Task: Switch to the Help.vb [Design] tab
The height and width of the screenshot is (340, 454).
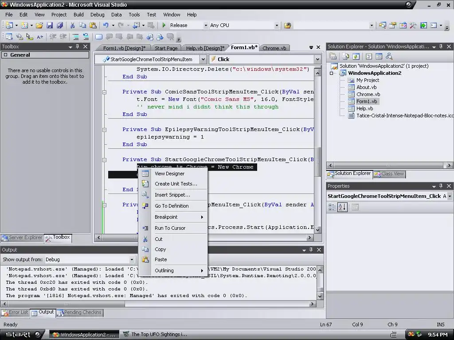Action: [x=205, y=48]
